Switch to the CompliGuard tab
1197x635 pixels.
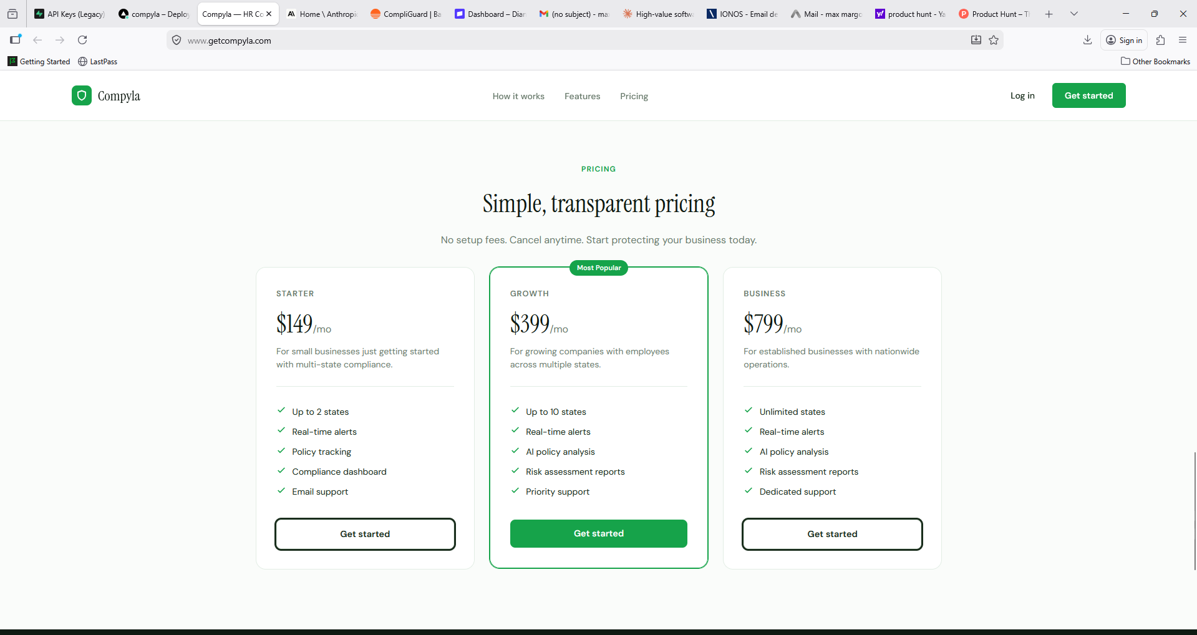[405, 14]
